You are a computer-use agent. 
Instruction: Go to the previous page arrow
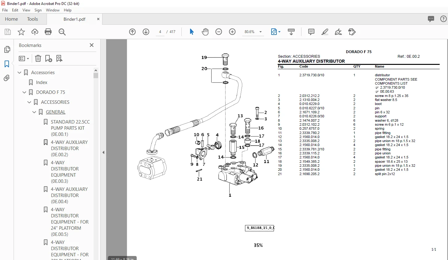132,32
